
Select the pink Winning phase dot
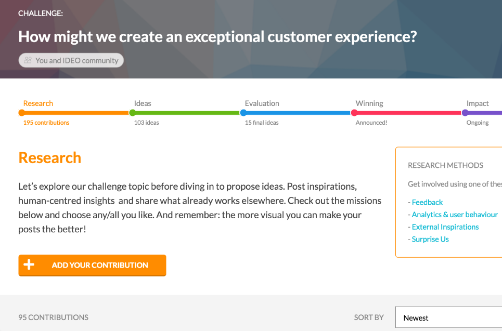click(355, 112)
